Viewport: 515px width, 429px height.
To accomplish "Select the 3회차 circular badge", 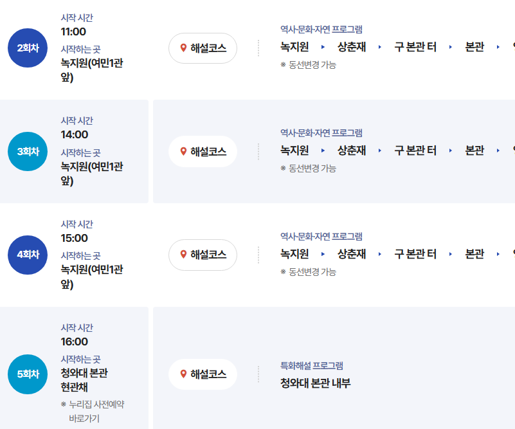I will (27, 151).
